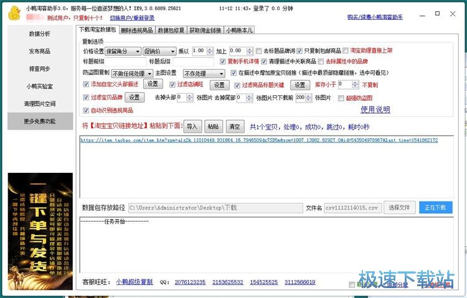Toggle 过滤商品标题关键 checkbox
This screenshot has height=298, width=467.
point(237,85)
